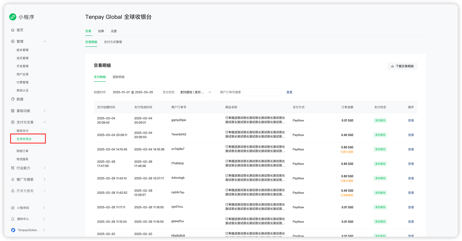Collapse the 管理 sidebar section
This screenshot has width=462, height=241.
(x=45, y=41)
